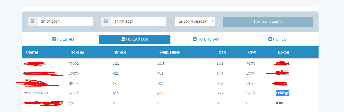
Task: Open the user selection dropdown
Action: 195,21
